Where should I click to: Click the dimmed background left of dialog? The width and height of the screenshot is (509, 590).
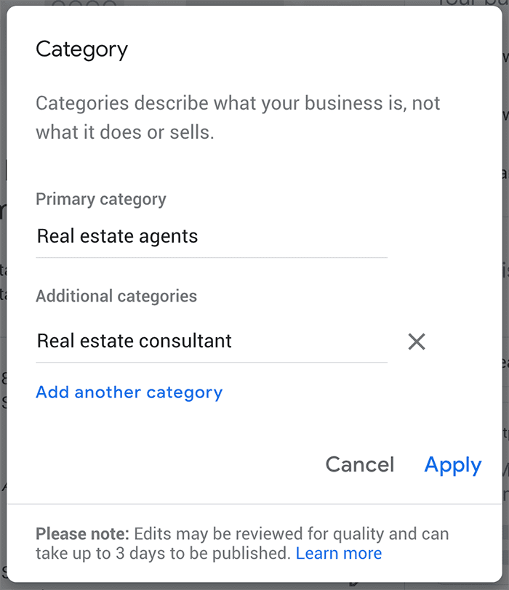tap(3, 291)
